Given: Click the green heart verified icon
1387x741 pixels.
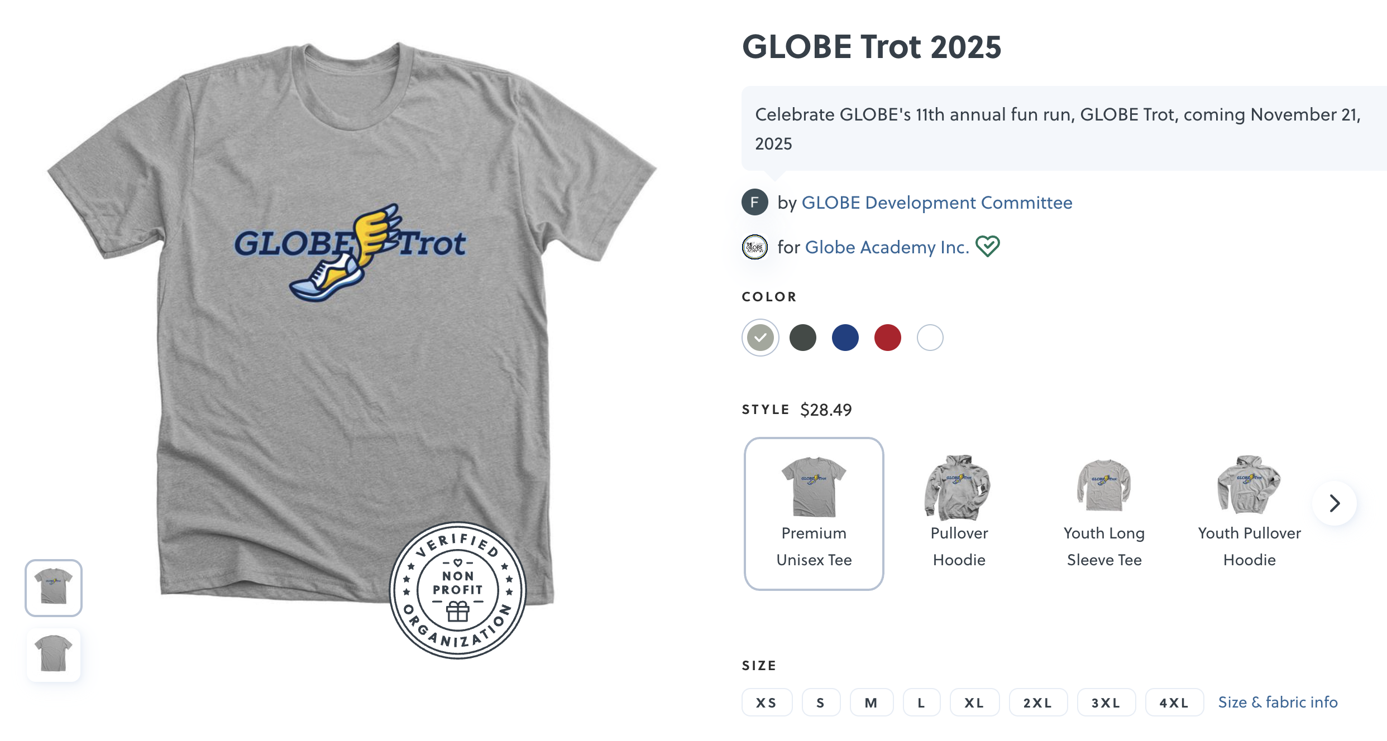Looking at the screenshot, I should click(988, 246).
